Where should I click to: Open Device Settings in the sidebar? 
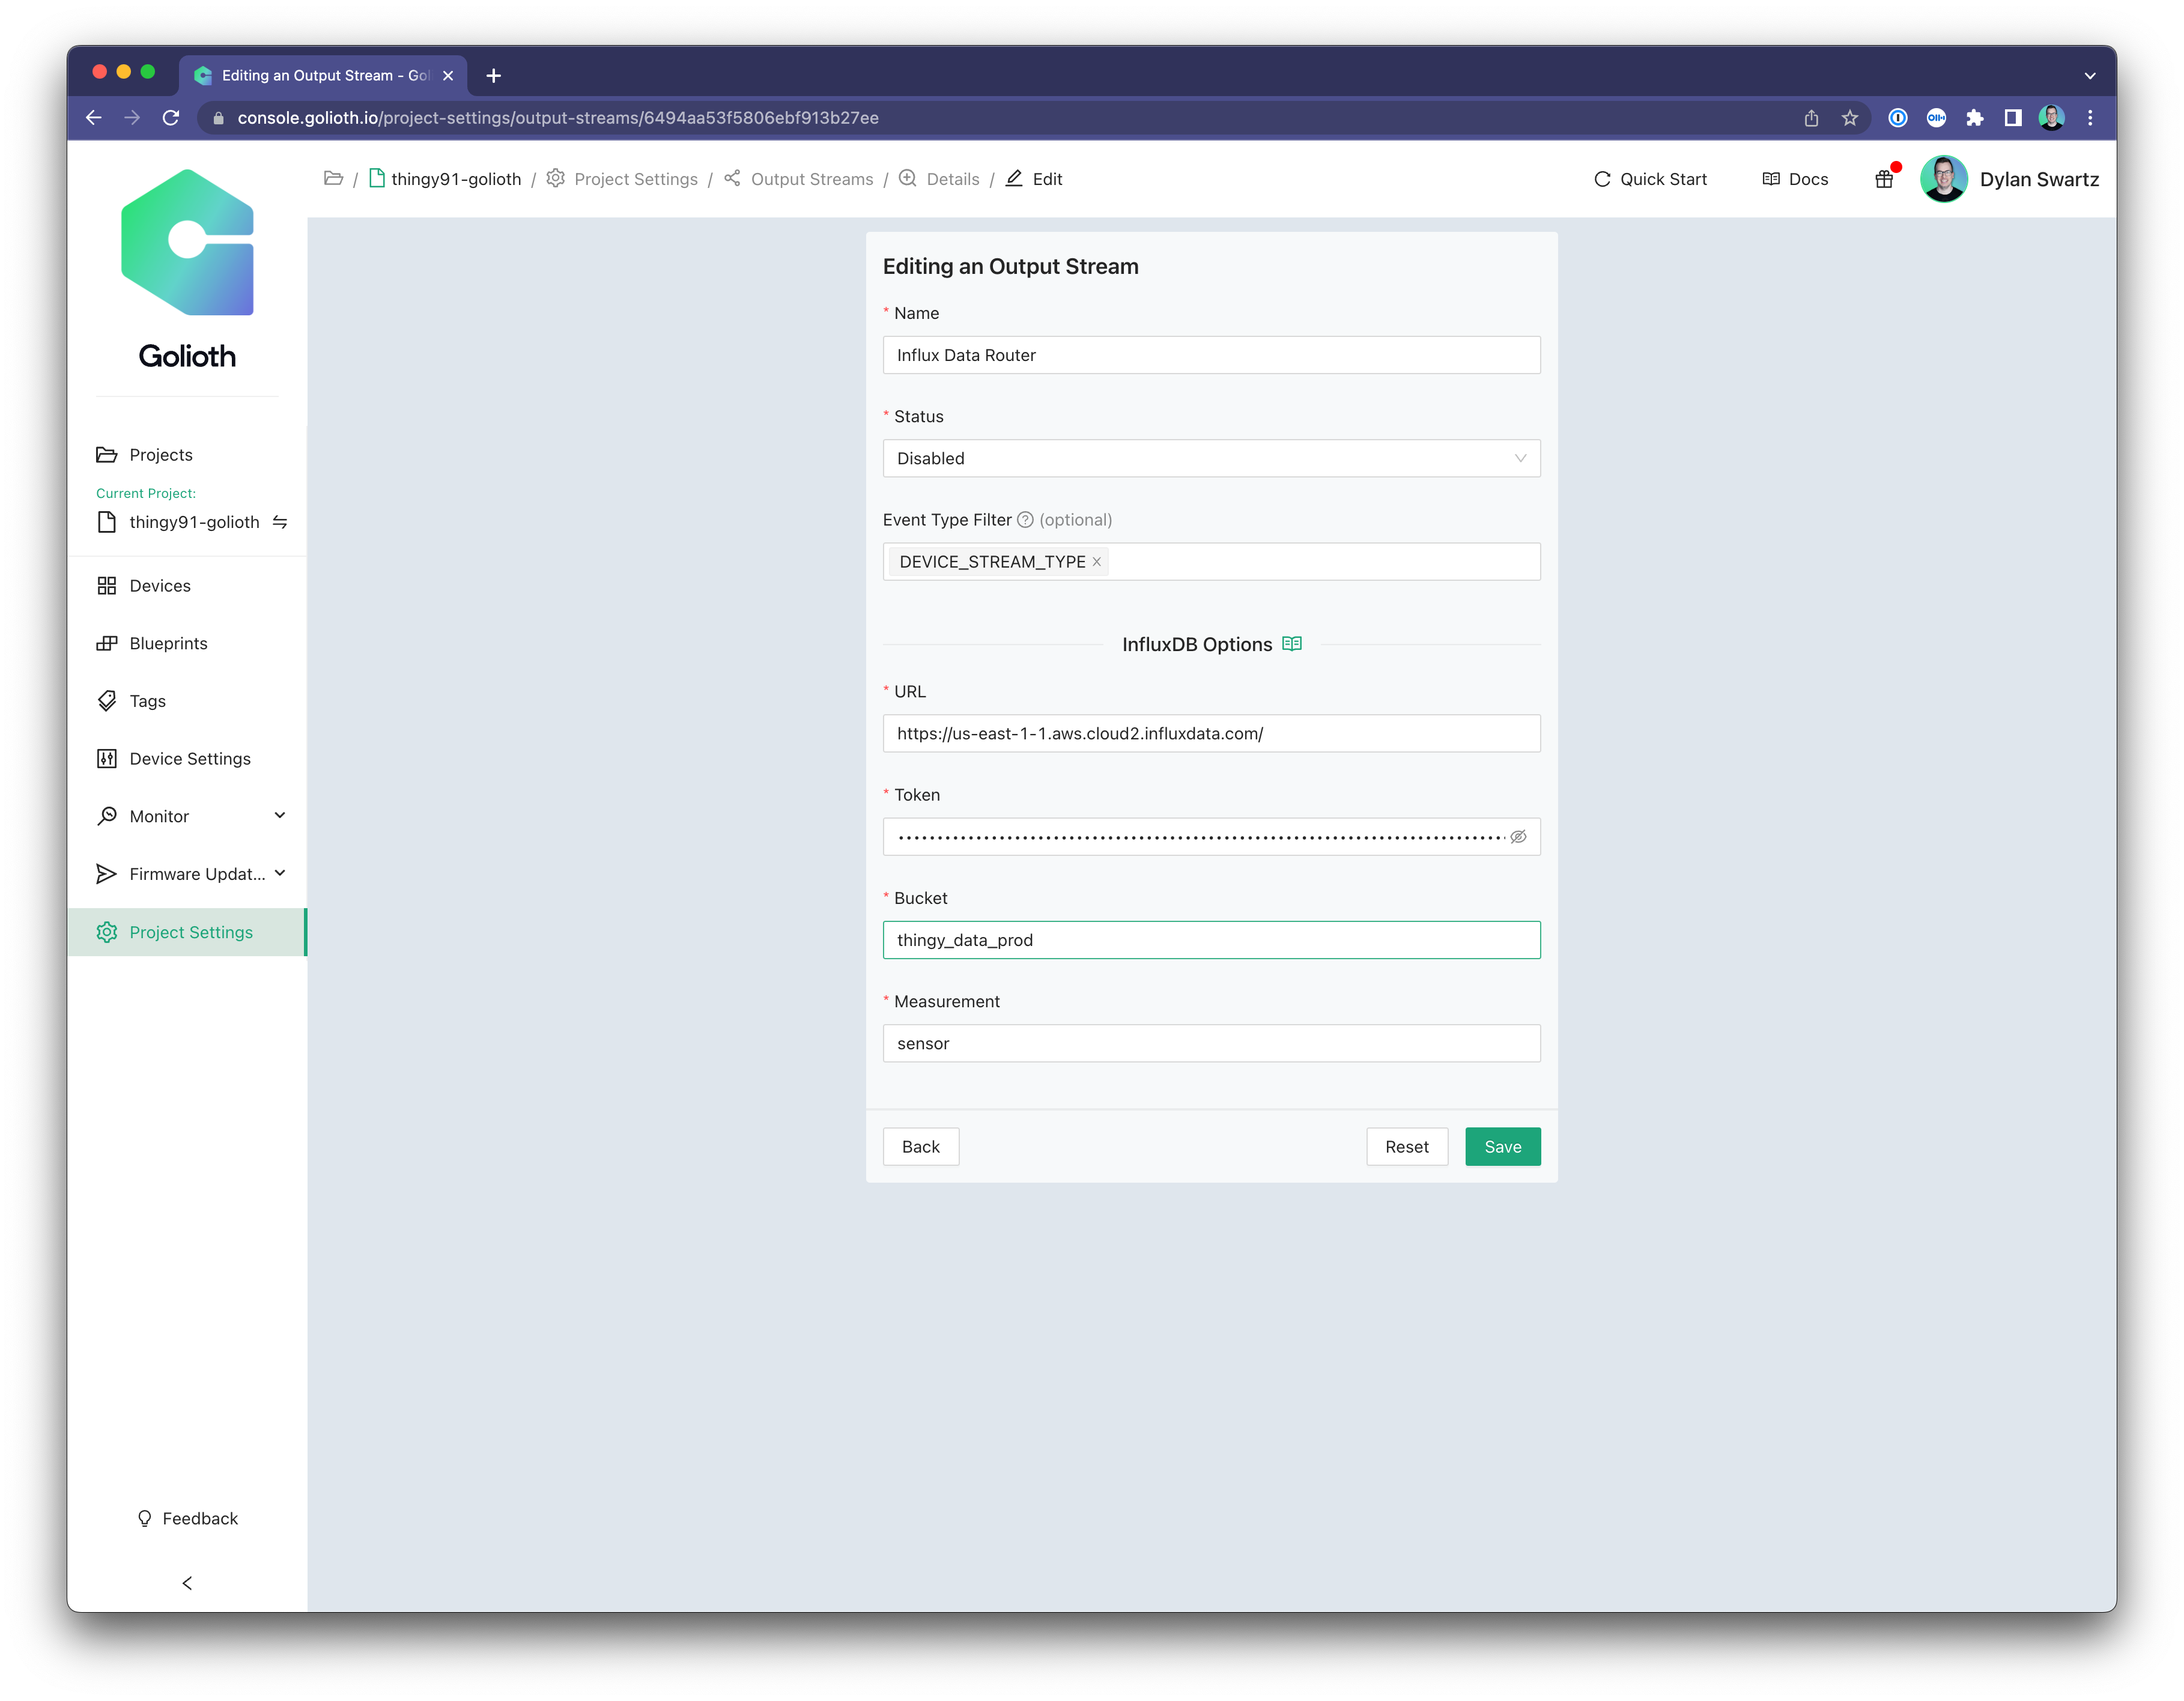coord(187,759)
